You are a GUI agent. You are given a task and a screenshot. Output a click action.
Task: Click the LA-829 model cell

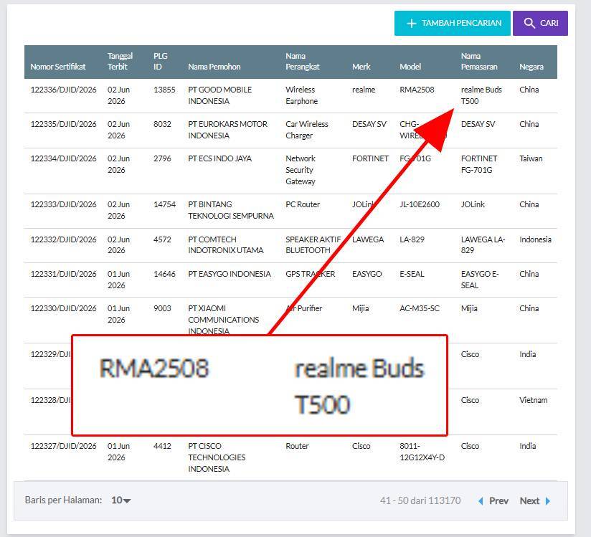click(x=412, y=239)
